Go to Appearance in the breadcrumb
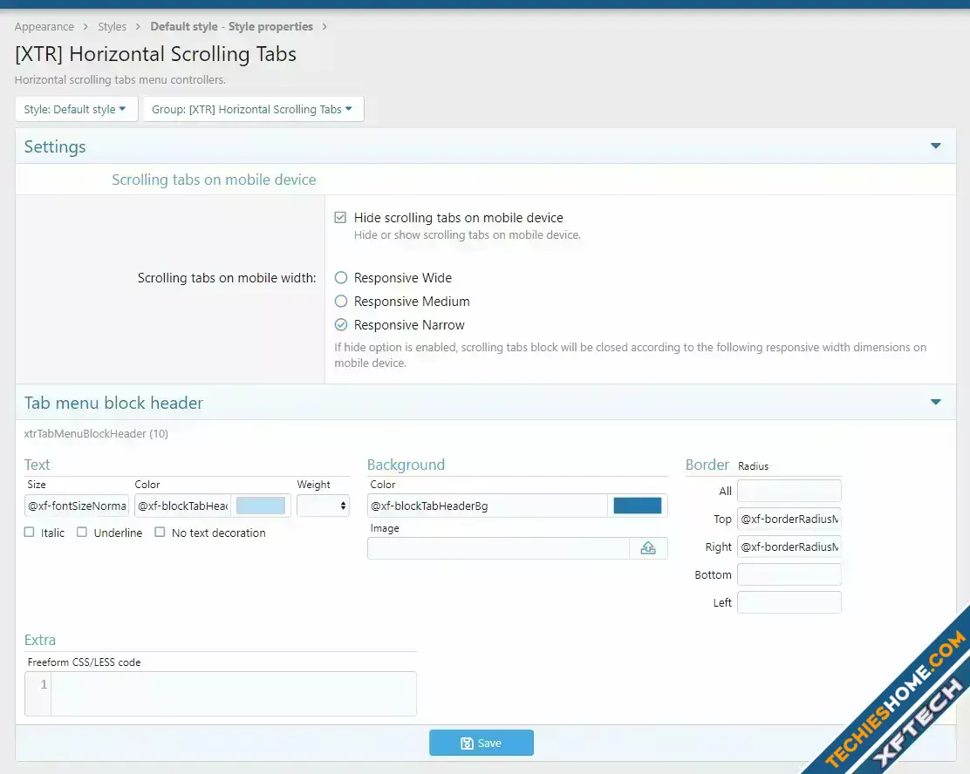 coord(44,27)
